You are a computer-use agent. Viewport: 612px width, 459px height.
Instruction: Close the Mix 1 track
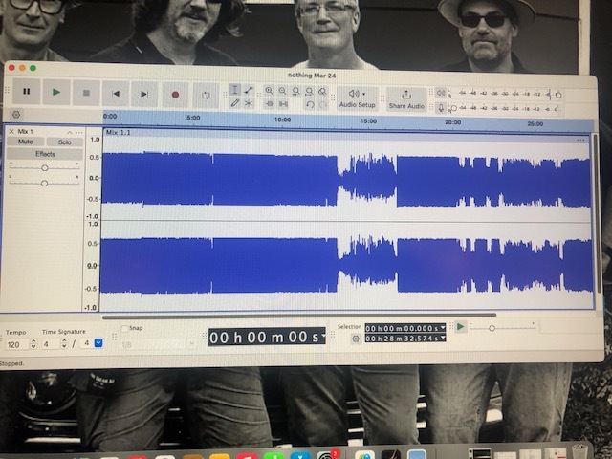click(11, 132)
